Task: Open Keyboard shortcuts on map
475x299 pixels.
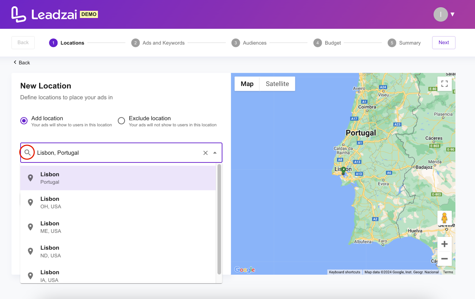Action: [344, 272]
